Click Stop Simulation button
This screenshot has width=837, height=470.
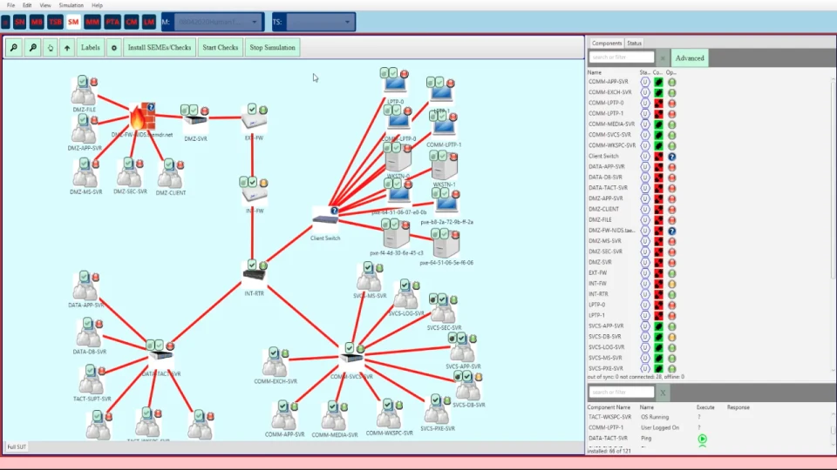click(272, 47)
